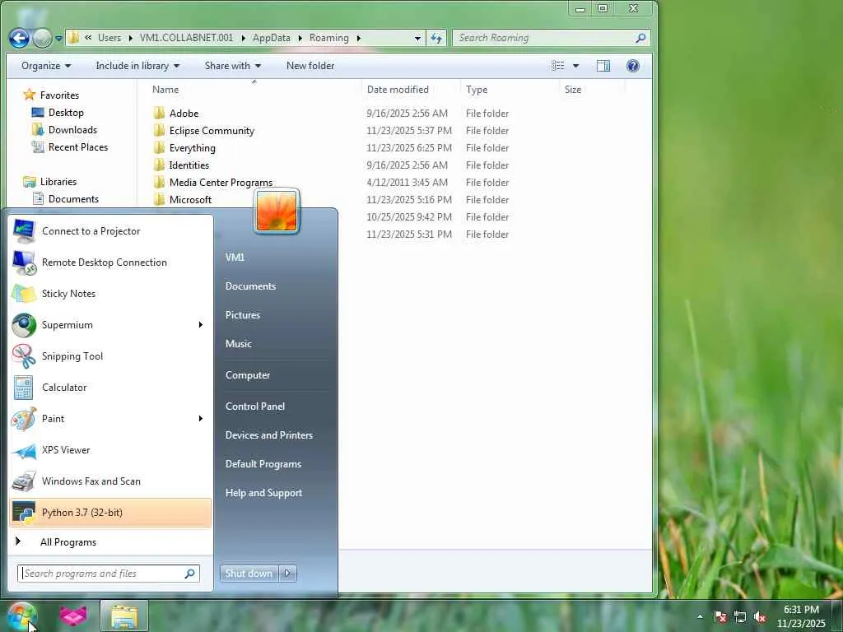This screenshot has height=632, width=843.
Task: Open view options dropdown arrow
Action: coord(575,66)
